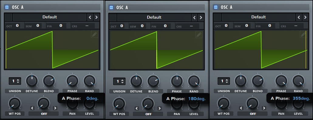This screenshot has height=120, width=313.
Task: Select next wavetable in the 355deg phase panel
Action: coord(305,17)
